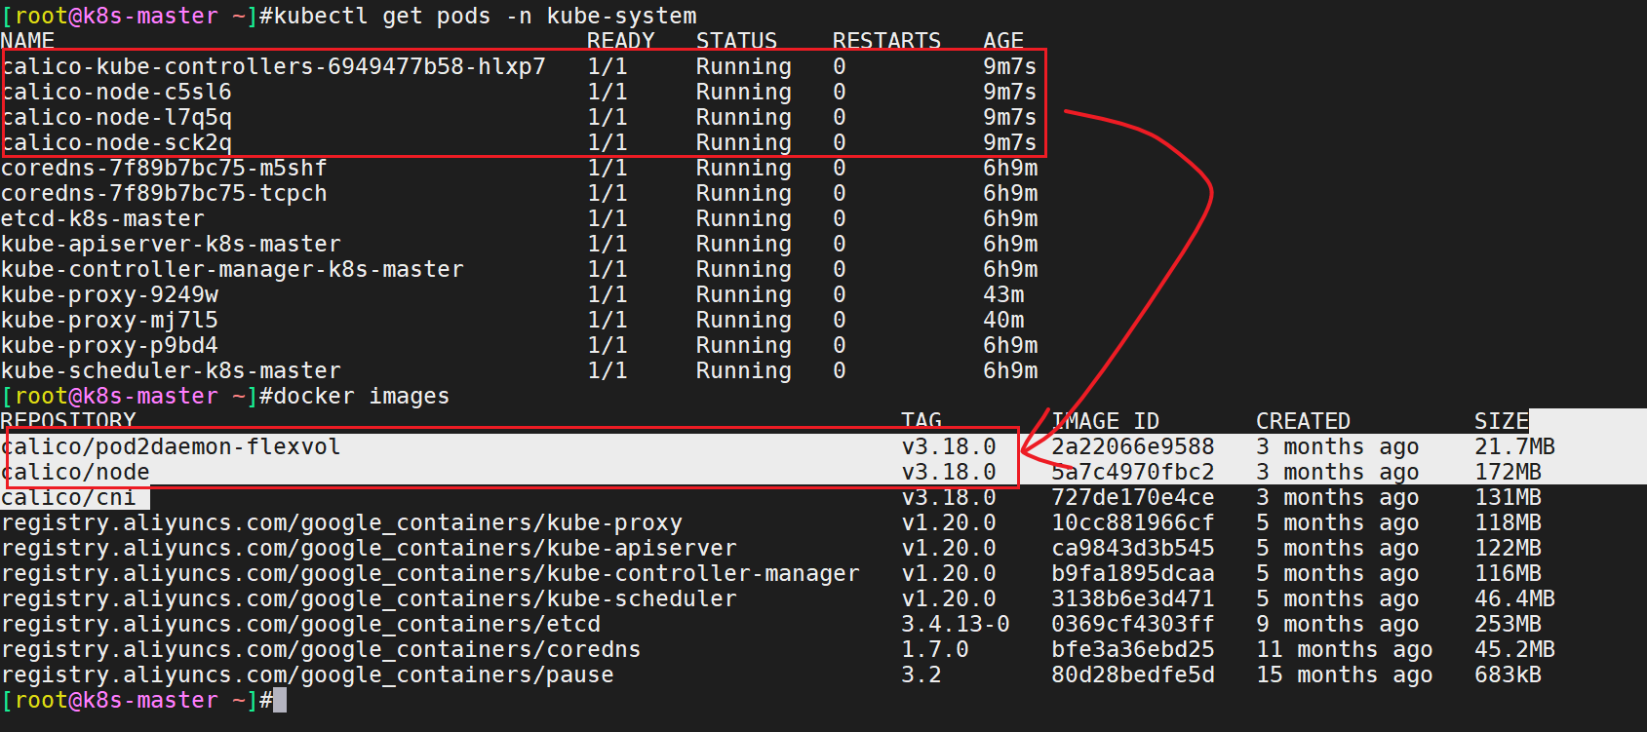The height and width of the screenshot is (732, 1647).
Task: Select kube-proxy-9249w pod name
Action: (109, 294)
